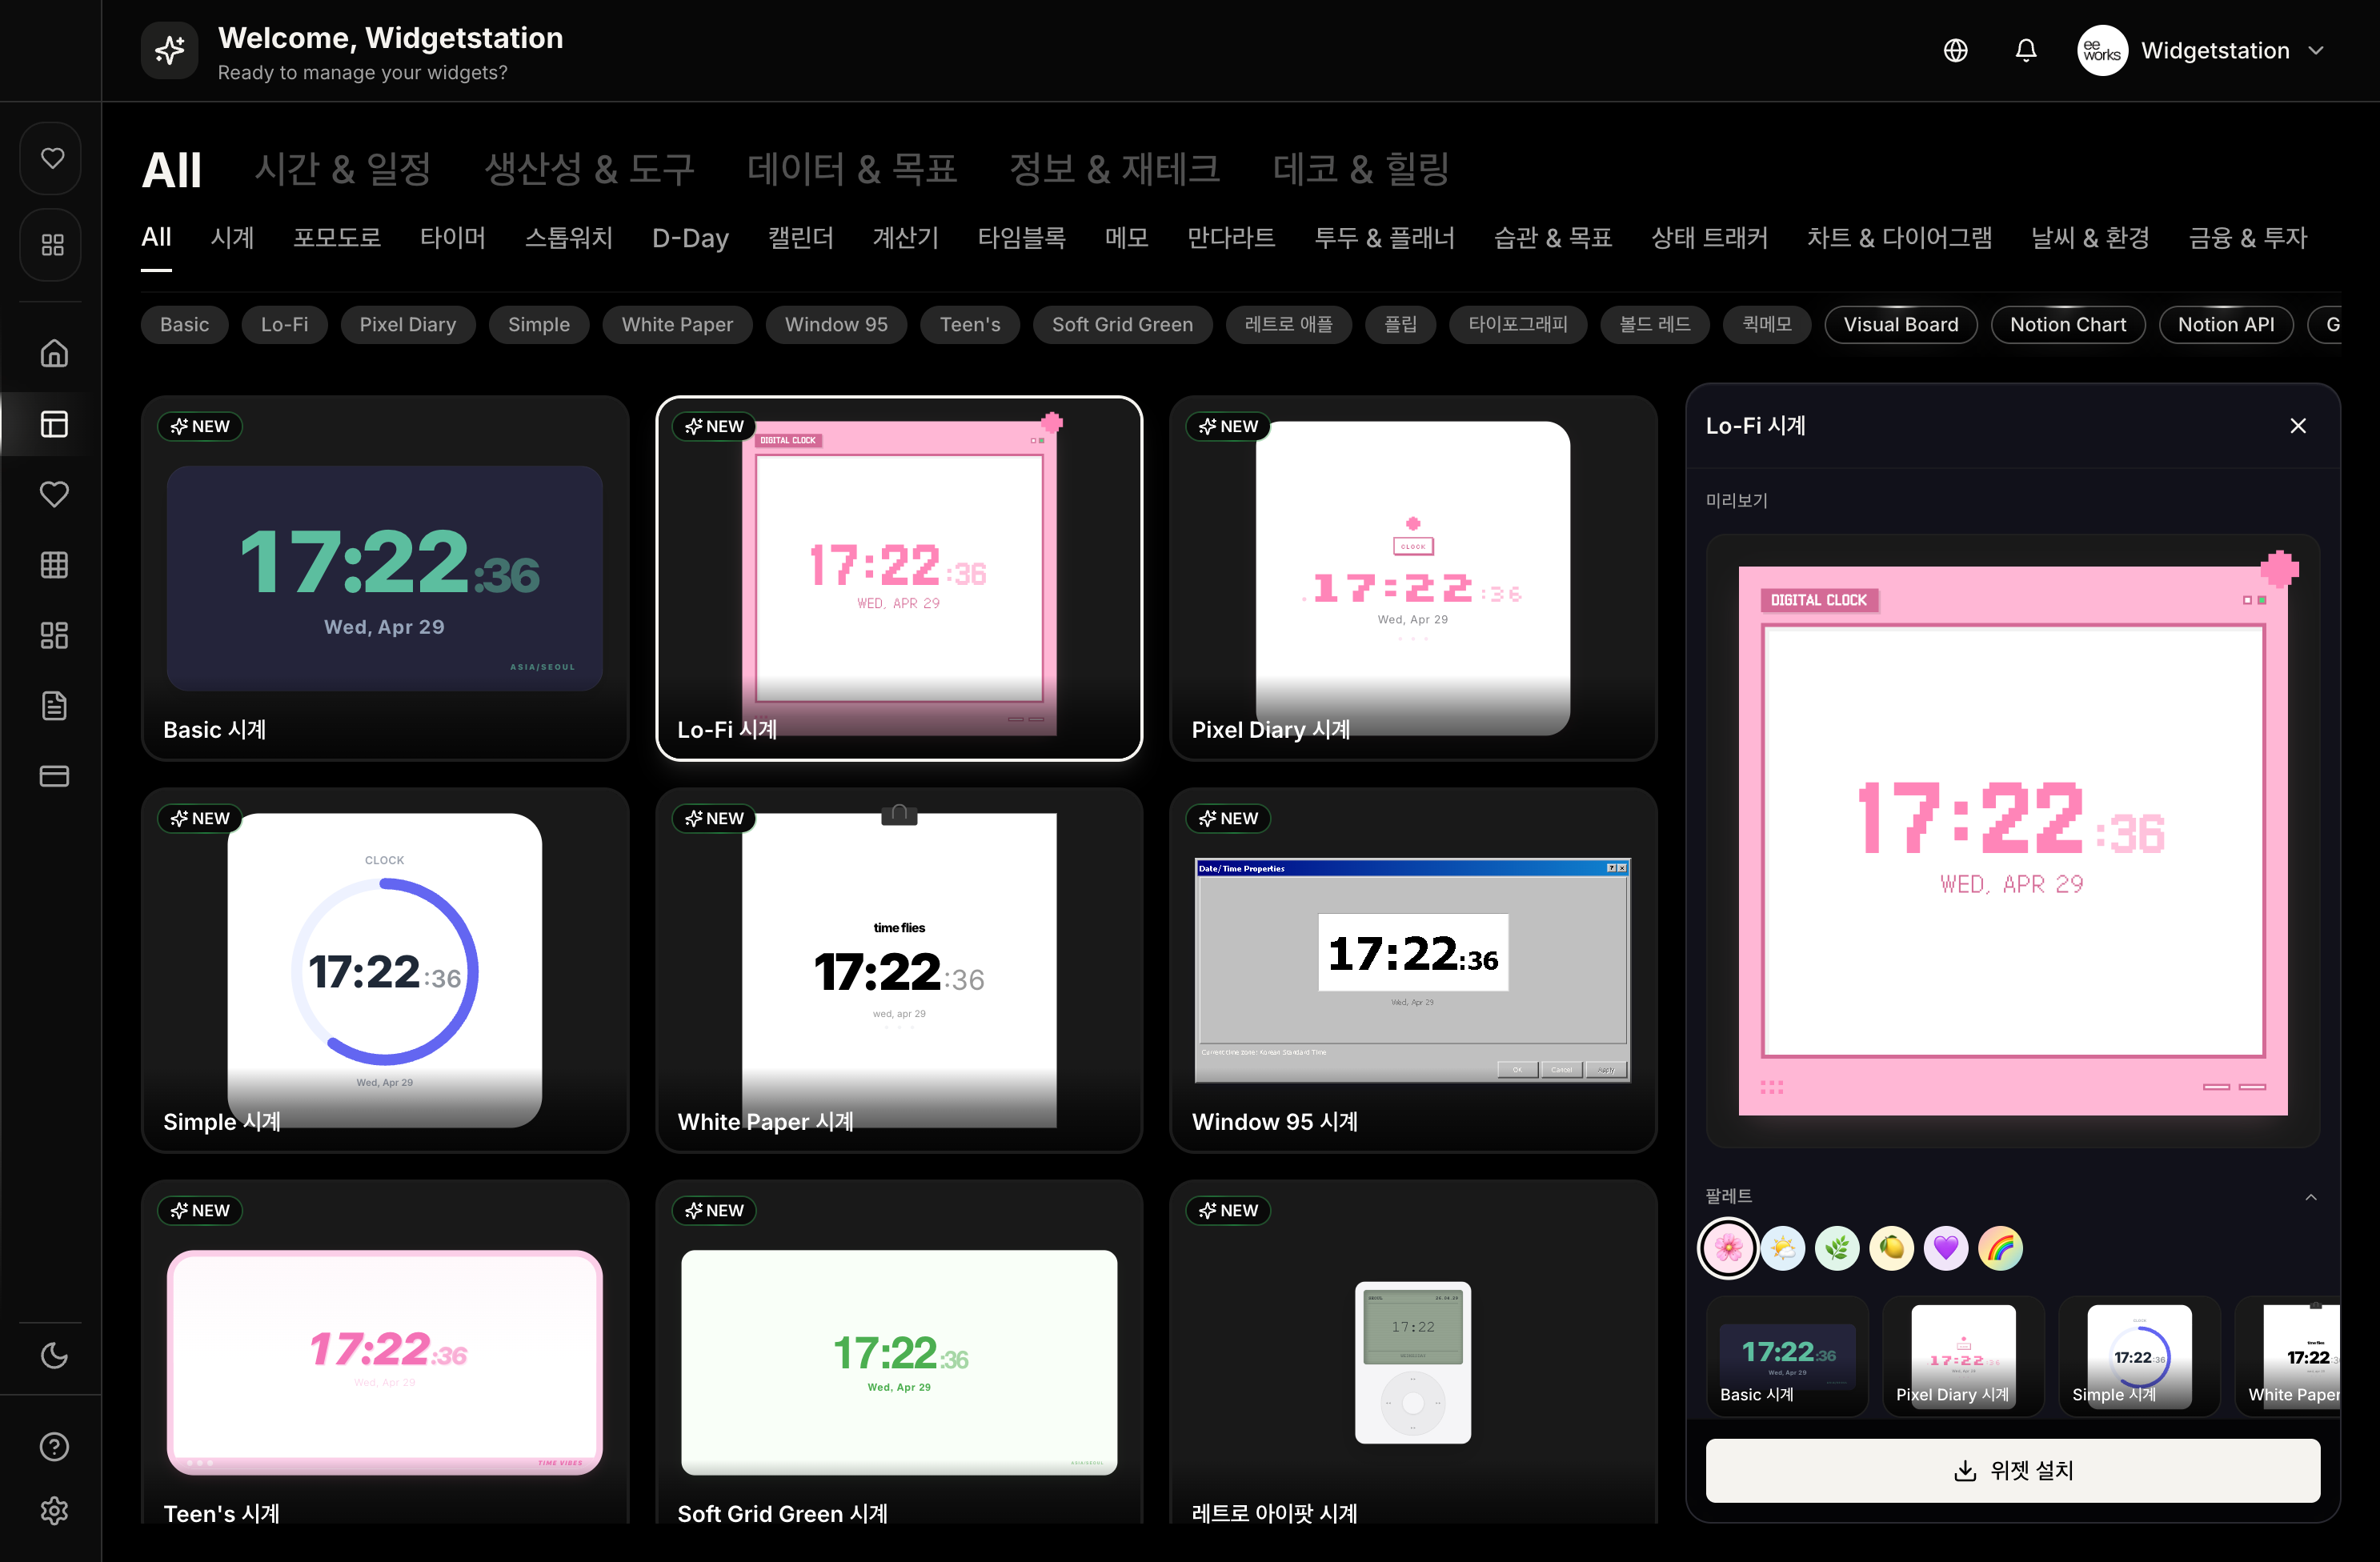Viewport: 2380px width, 1562px height.
Task: Open the card icon in sidebar
Action: [54, 776]
